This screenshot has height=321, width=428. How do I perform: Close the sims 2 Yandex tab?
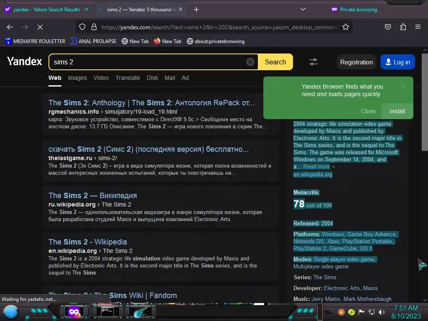click(181, 9)
